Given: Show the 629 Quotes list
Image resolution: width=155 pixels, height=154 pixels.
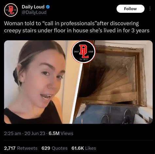Looking at the screenshot, I should click(x=54, y=148).
